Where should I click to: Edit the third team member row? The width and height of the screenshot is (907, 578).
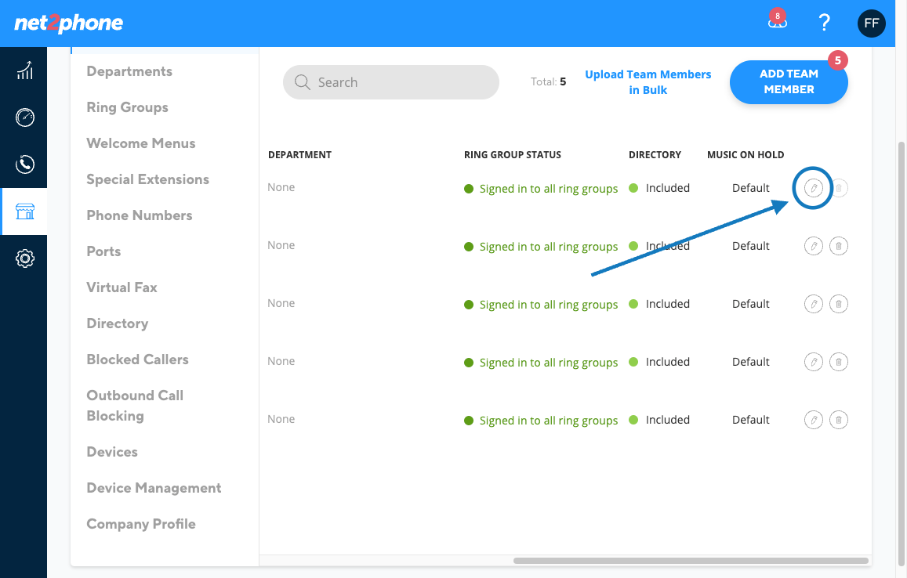[x=813, y=304]
